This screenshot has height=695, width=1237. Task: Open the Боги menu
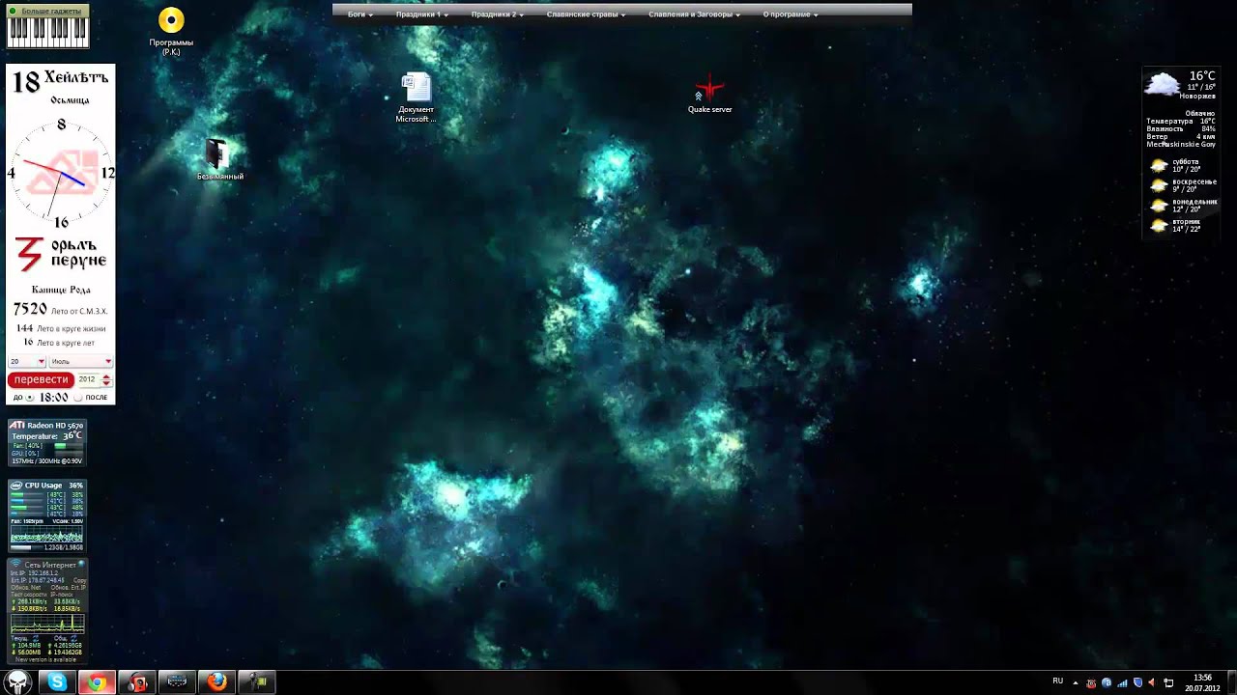[360, 14]
